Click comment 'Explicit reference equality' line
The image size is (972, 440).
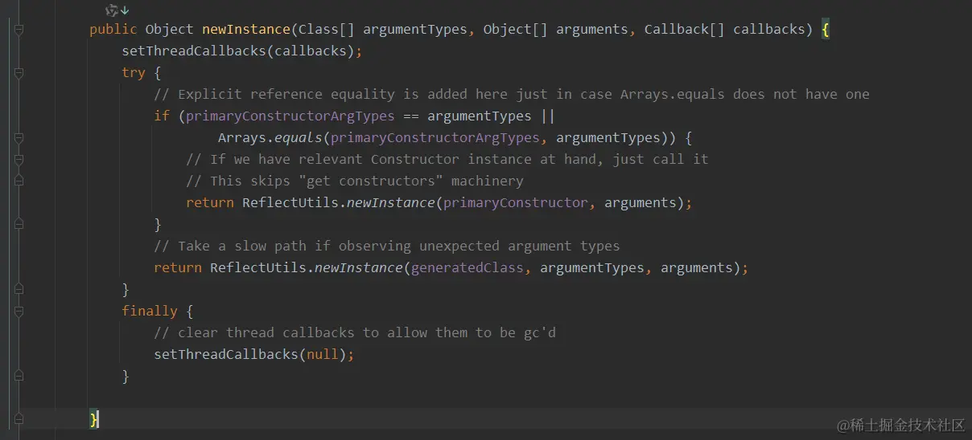(x=512, y=94)
